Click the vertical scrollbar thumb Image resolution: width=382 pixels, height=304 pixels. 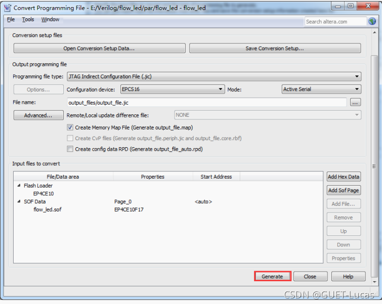[374, 166]
